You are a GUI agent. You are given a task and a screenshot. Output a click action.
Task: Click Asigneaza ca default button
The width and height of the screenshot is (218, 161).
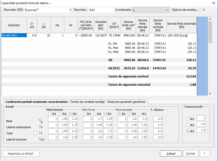click(x=21, y=154)
